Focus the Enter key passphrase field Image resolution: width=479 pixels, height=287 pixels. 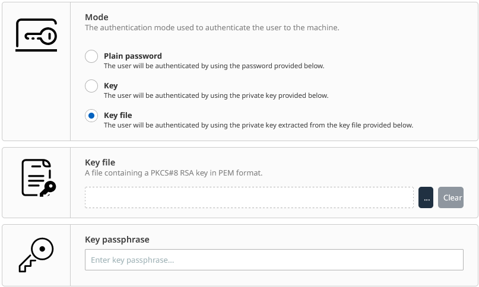(274, 260)
